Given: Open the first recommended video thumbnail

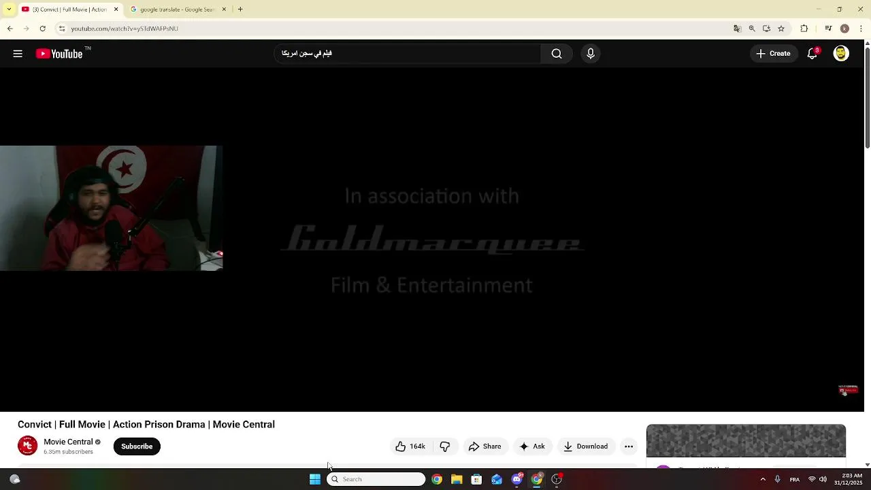Looking at the screenshot, I should pos(746,441).
